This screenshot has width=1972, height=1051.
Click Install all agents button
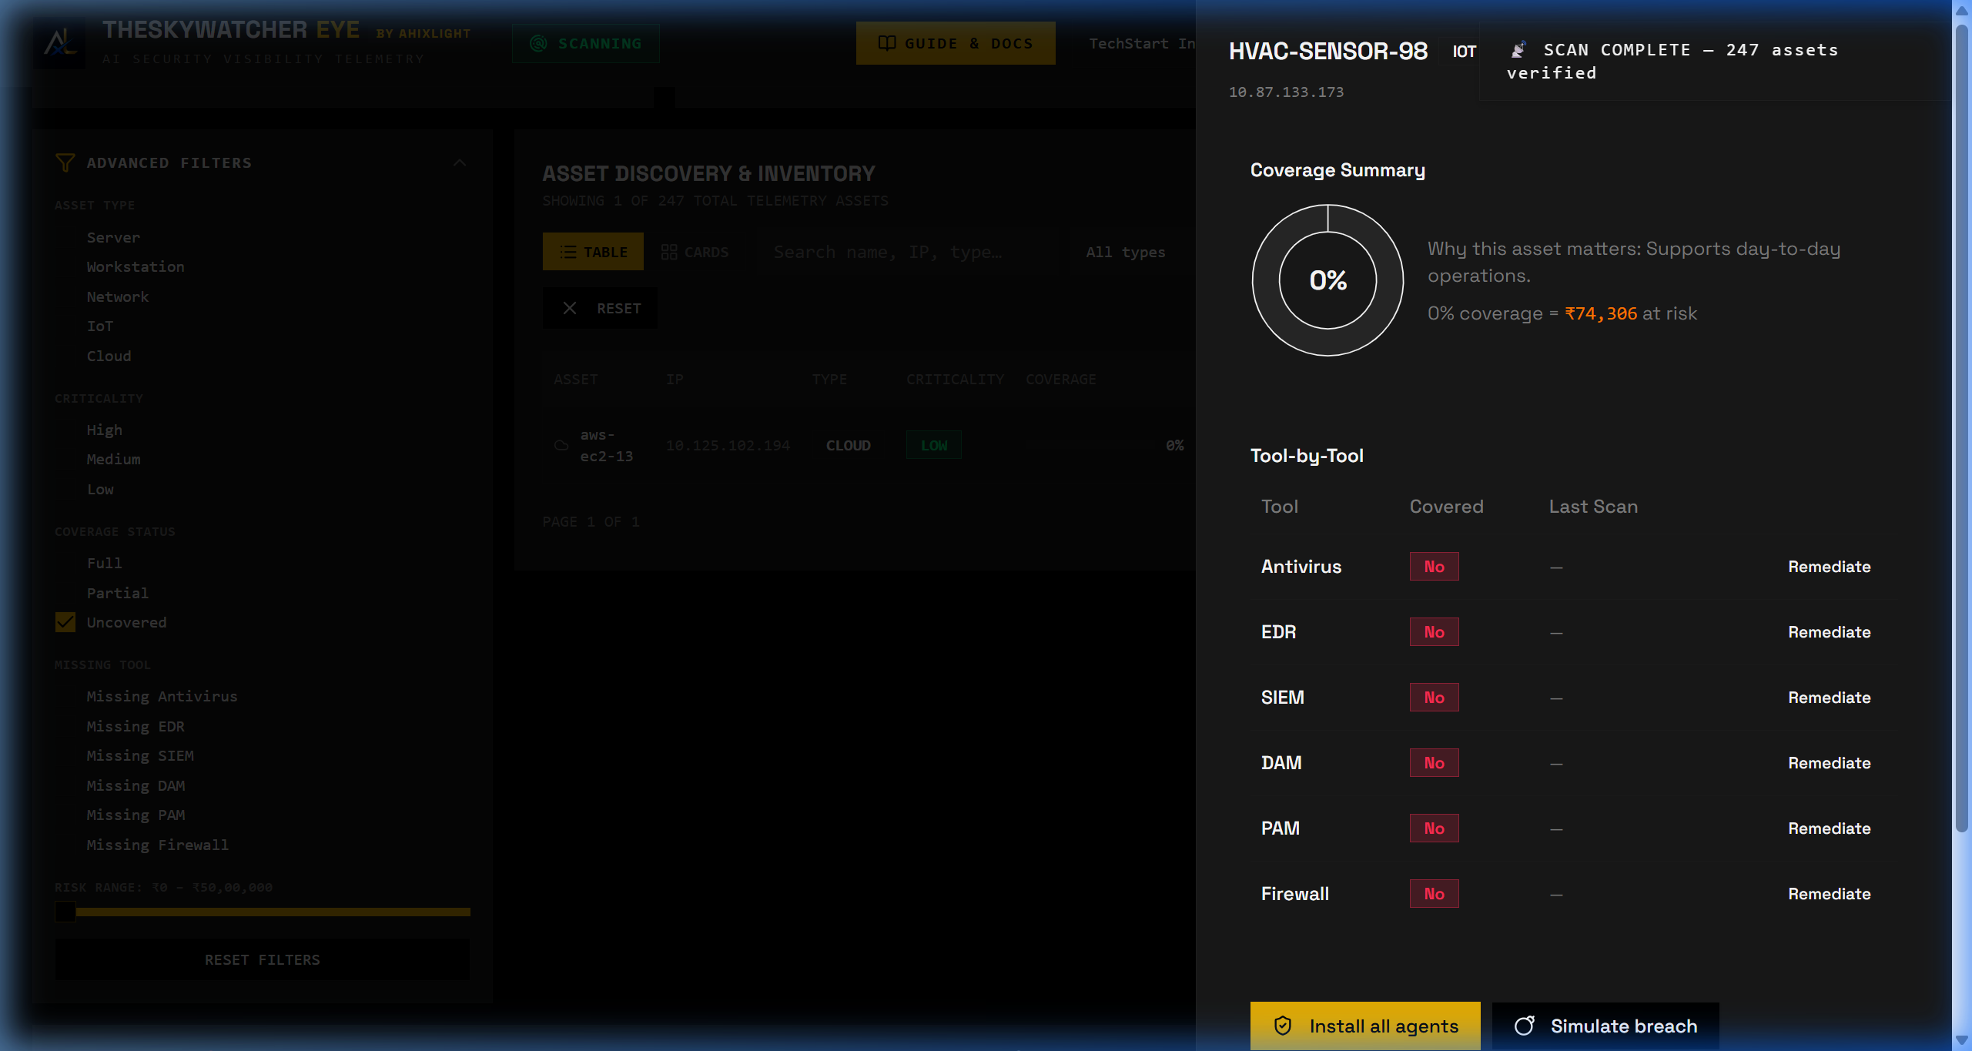pos(1365,1026)
